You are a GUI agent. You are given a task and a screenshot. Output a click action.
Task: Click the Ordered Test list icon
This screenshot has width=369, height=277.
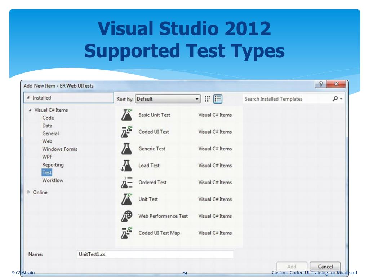pos(126,182)
